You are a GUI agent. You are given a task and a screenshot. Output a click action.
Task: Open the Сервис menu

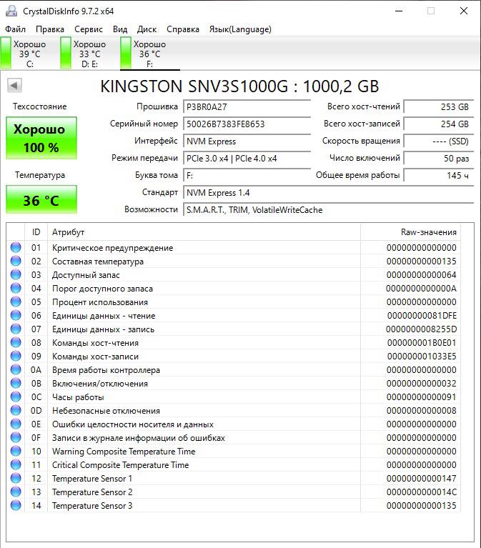pos(89,29)
